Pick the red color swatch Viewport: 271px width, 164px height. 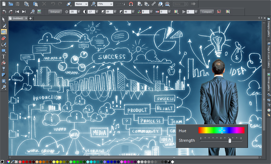pyautogui.click(x=23, y=162)
